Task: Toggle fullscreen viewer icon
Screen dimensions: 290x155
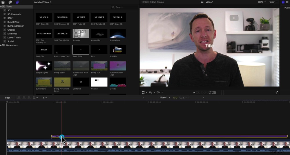Action: 277,93
